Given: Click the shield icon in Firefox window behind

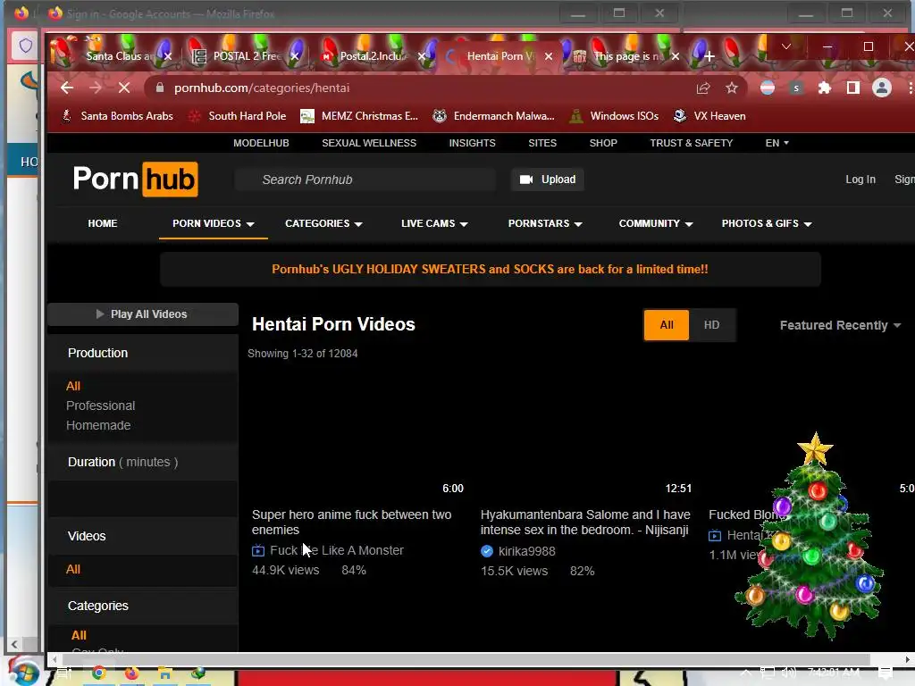Looking at the screenshot, I should [25, 46].
